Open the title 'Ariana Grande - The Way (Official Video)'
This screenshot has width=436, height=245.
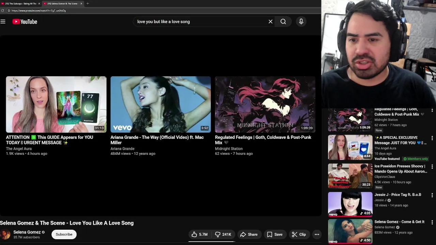[x=157, y=140]
